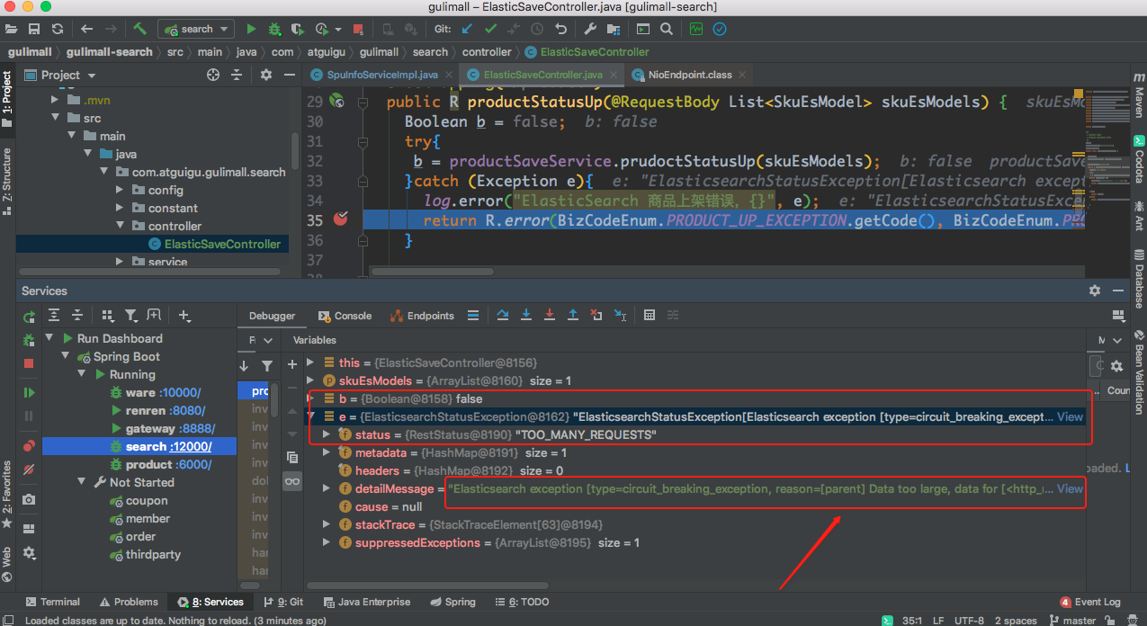Expand the stackTrace variable node

pos(327,524)
